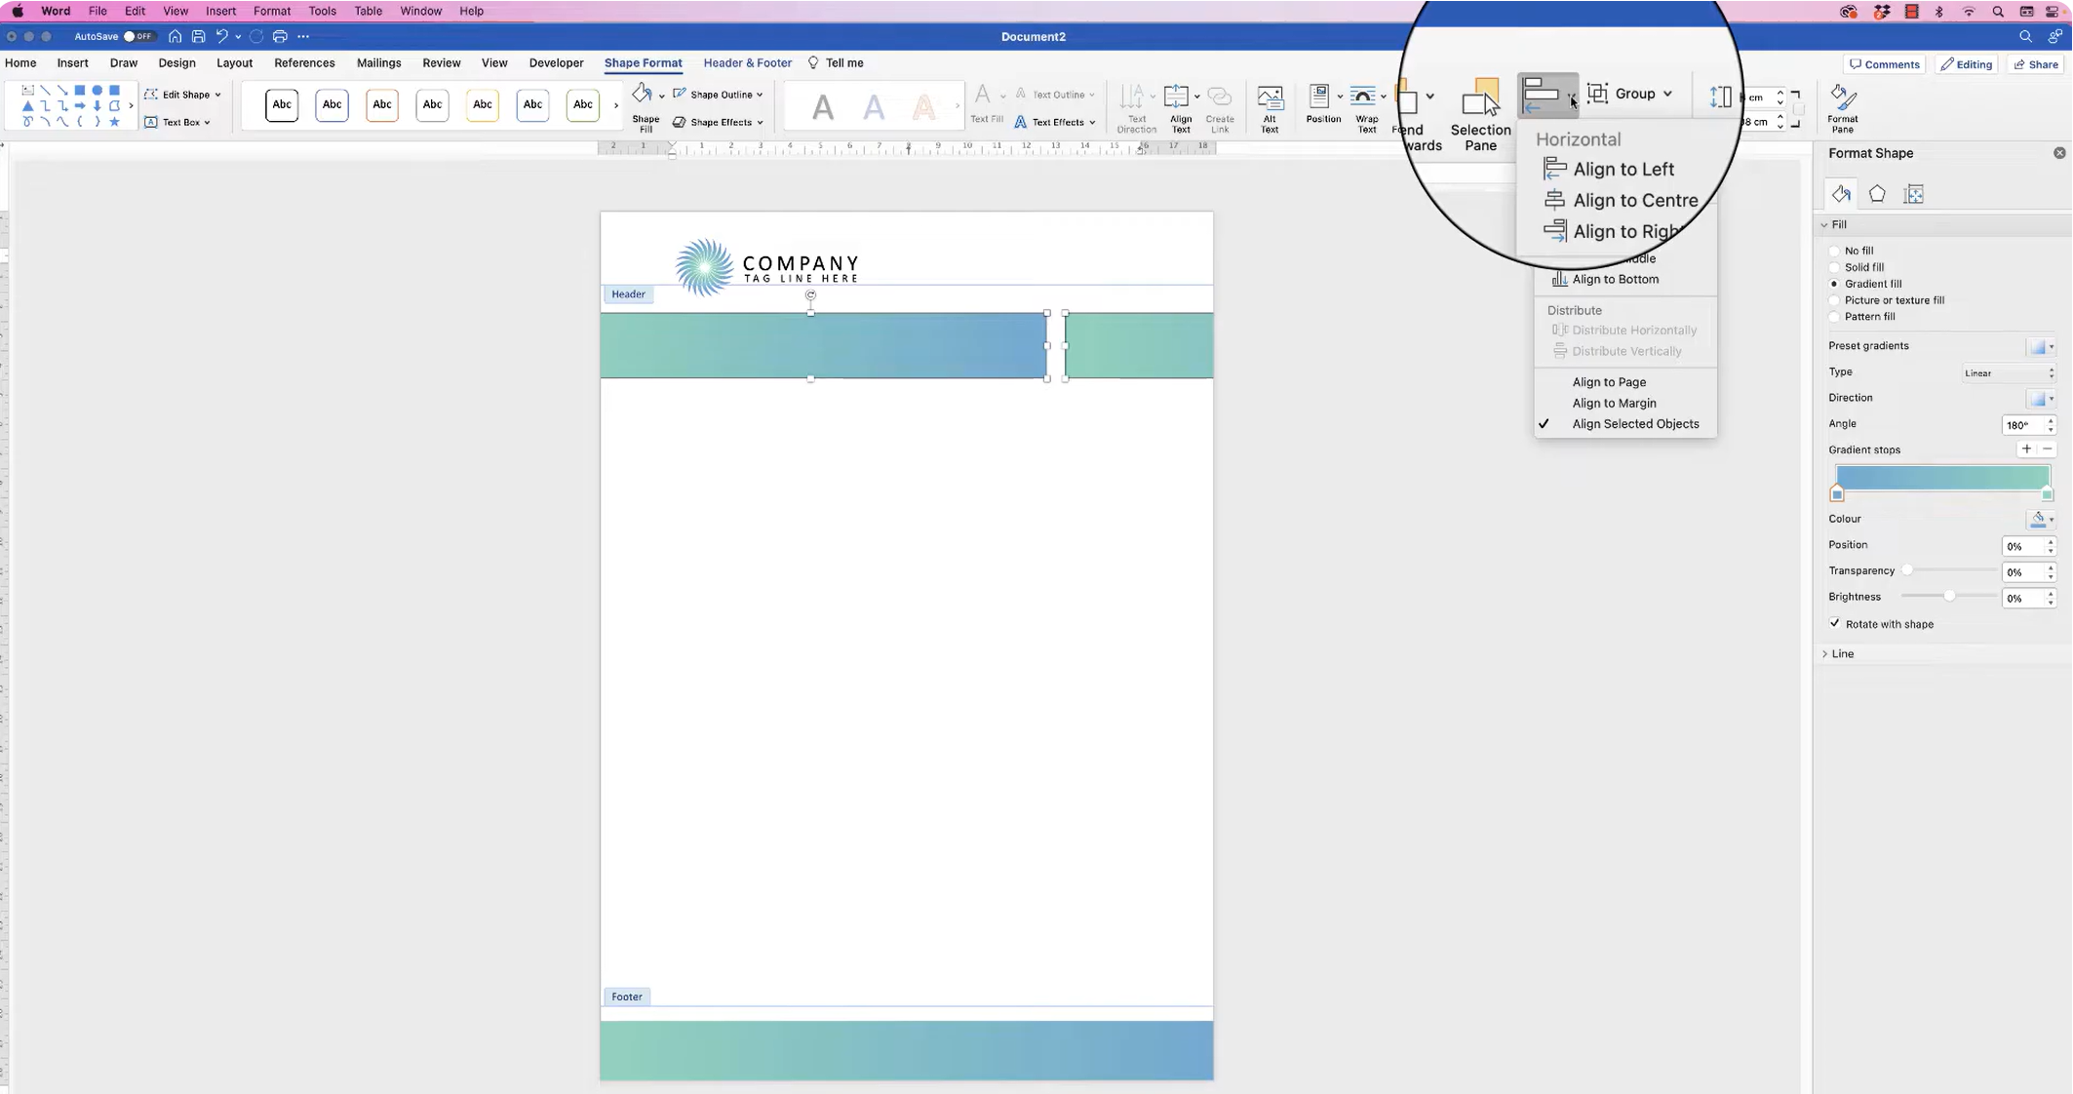The height and width of the screenshot is (1094, 2073).
Task: Select the oval shape in the shapes gallery
Action: 97,90
